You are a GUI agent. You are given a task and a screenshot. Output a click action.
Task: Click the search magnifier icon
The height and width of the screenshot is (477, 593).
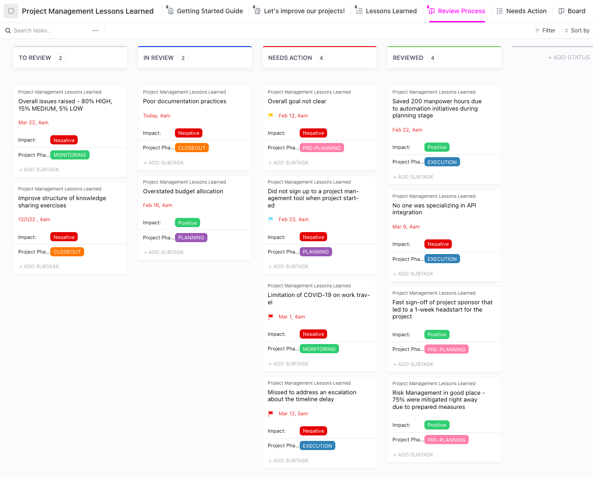pos(8,31)
